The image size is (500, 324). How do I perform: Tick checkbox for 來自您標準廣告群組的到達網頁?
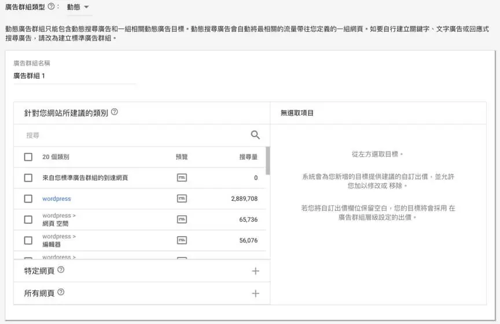click(28, 178)
